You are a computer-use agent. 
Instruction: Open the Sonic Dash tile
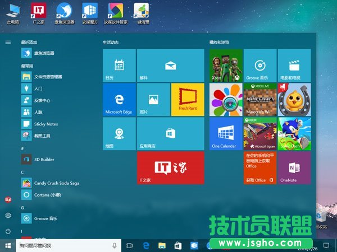pos(294,133)
